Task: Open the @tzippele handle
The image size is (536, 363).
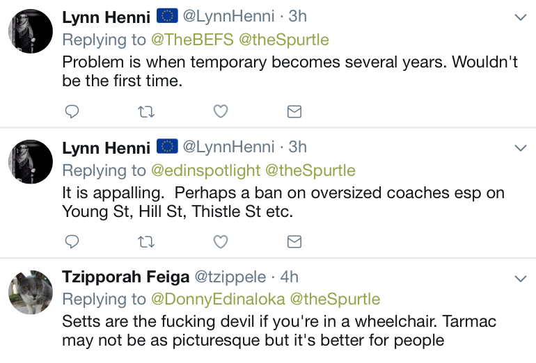Action: (230, 277)
